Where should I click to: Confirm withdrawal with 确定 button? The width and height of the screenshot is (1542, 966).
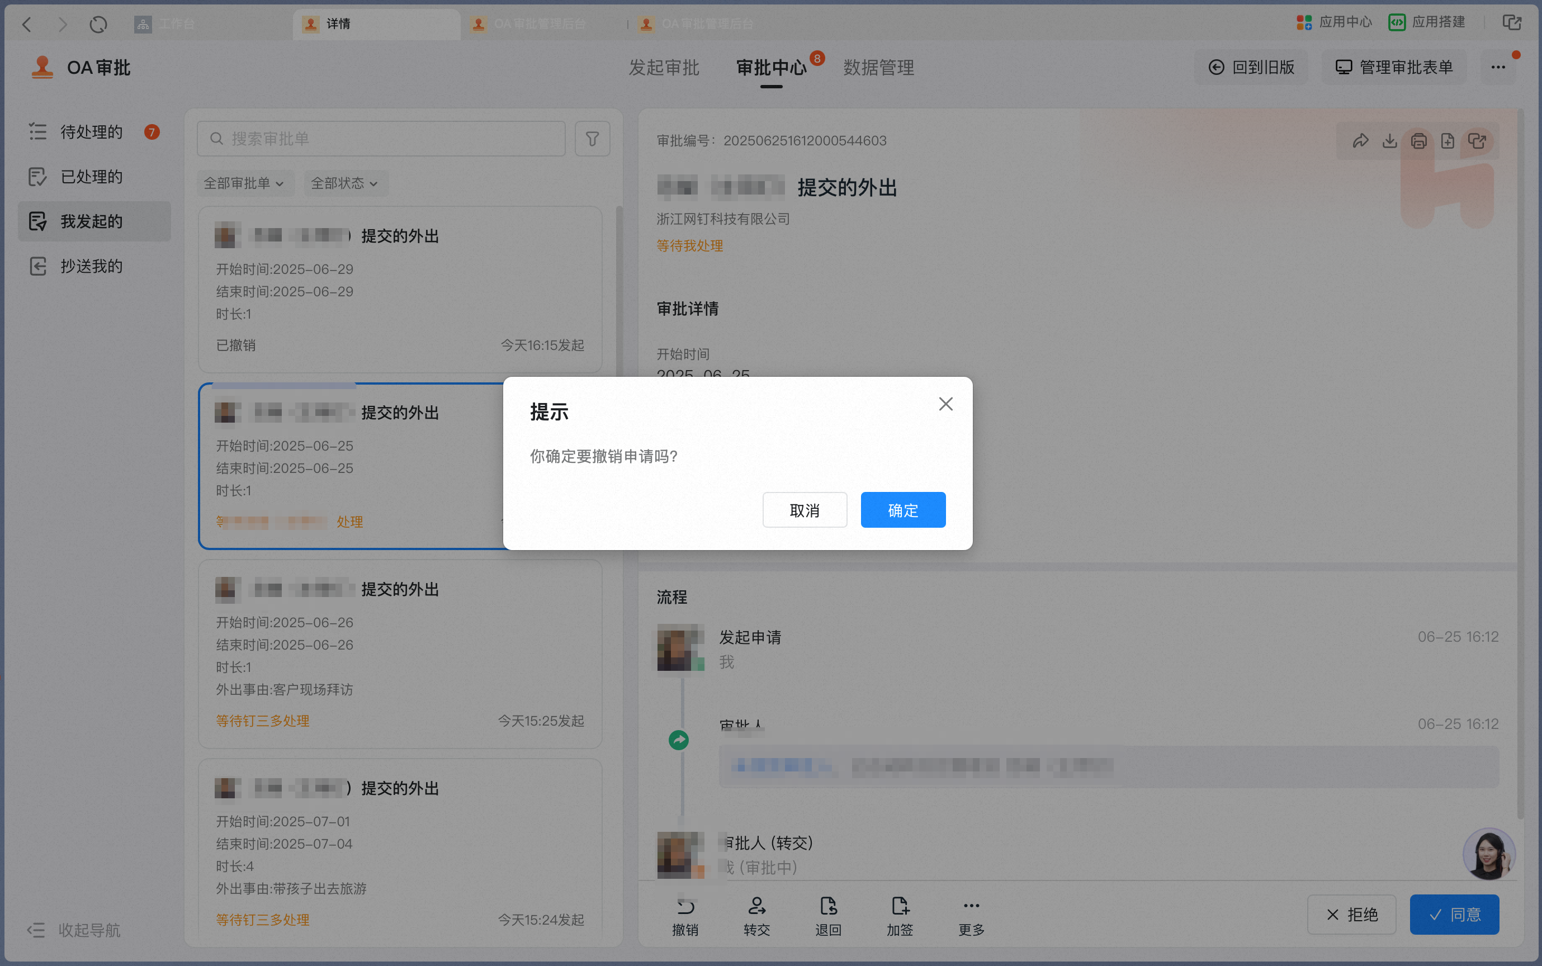pos(902,510)
